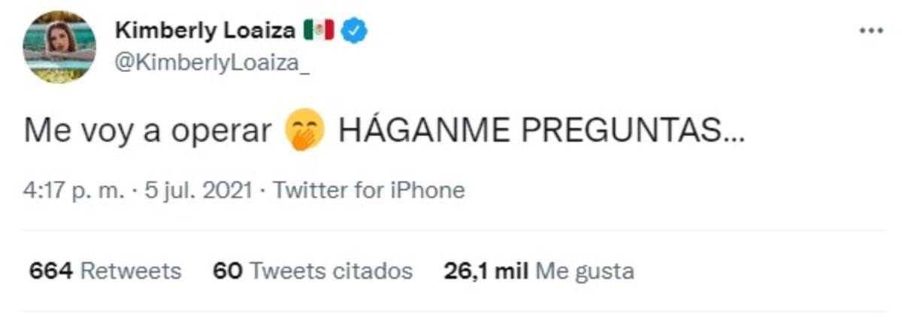
Task: Click the number 60 quote count
Action: pyautogui.click(x=227, y=270)
